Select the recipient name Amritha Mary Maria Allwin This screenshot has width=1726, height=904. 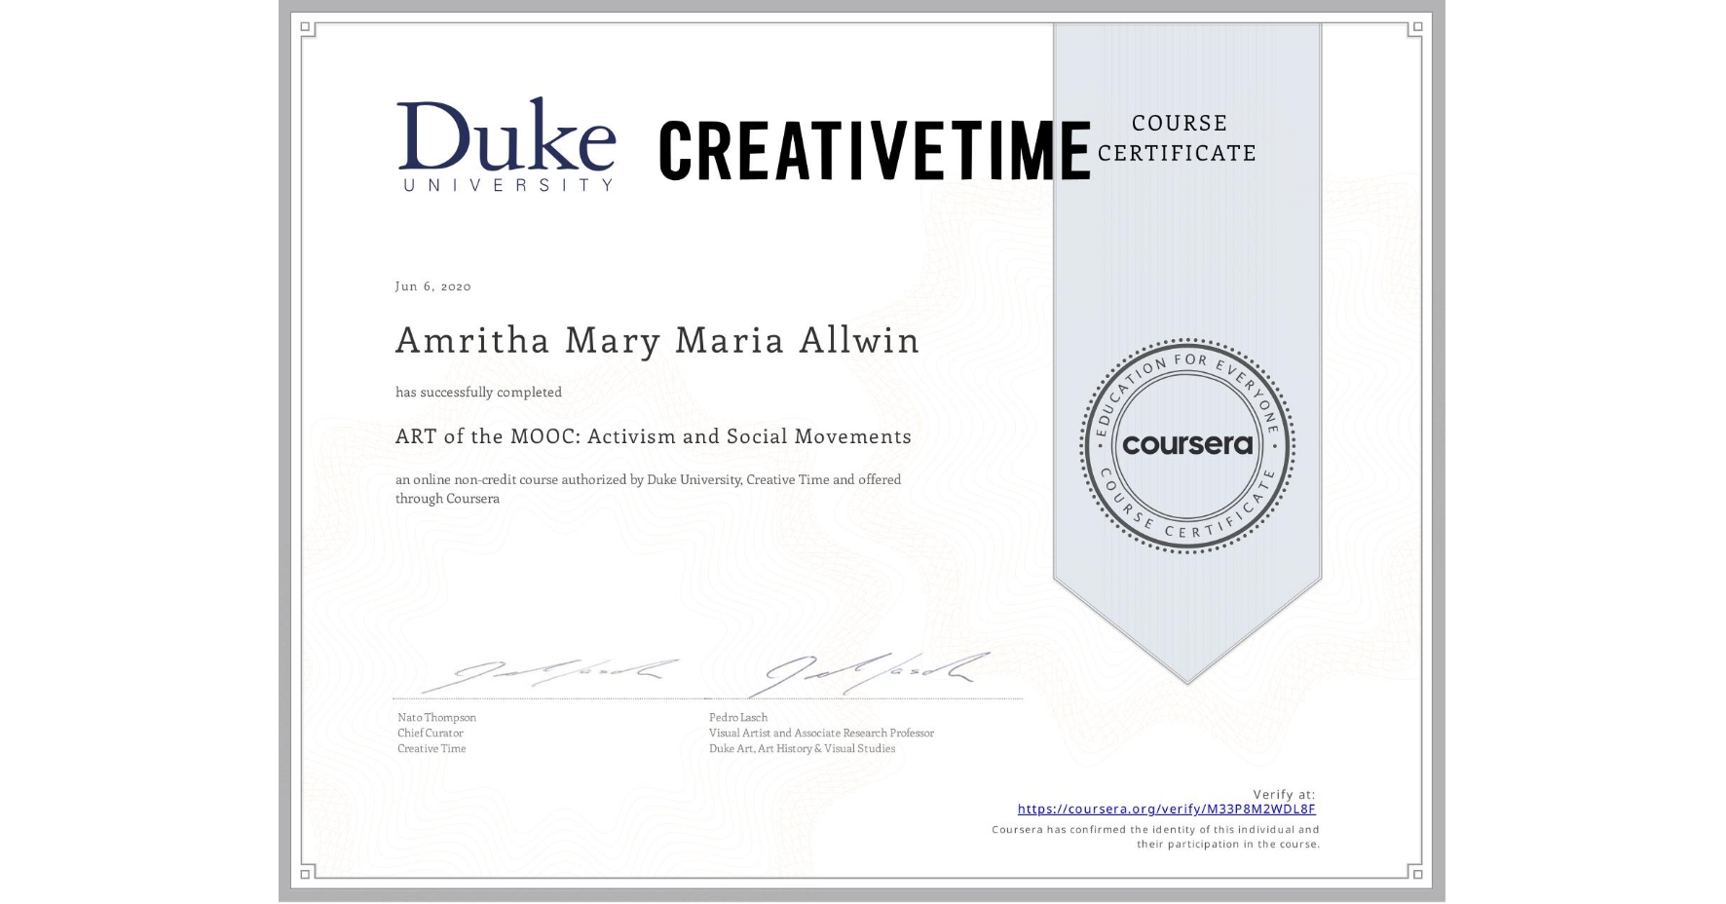click(656, 341)
